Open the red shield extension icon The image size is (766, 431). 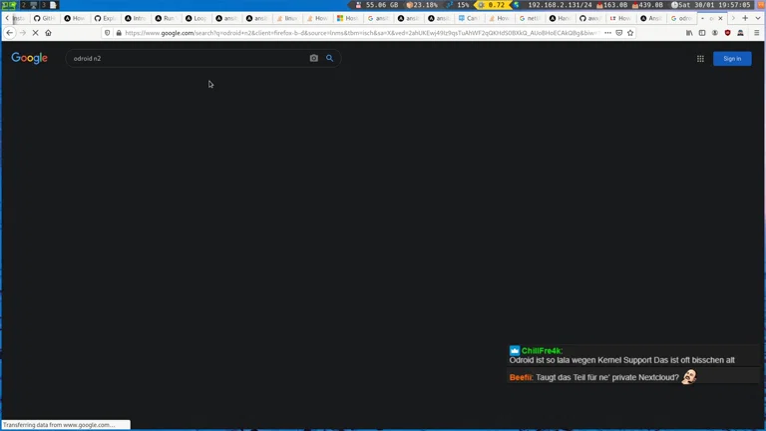tap(727, 33)
